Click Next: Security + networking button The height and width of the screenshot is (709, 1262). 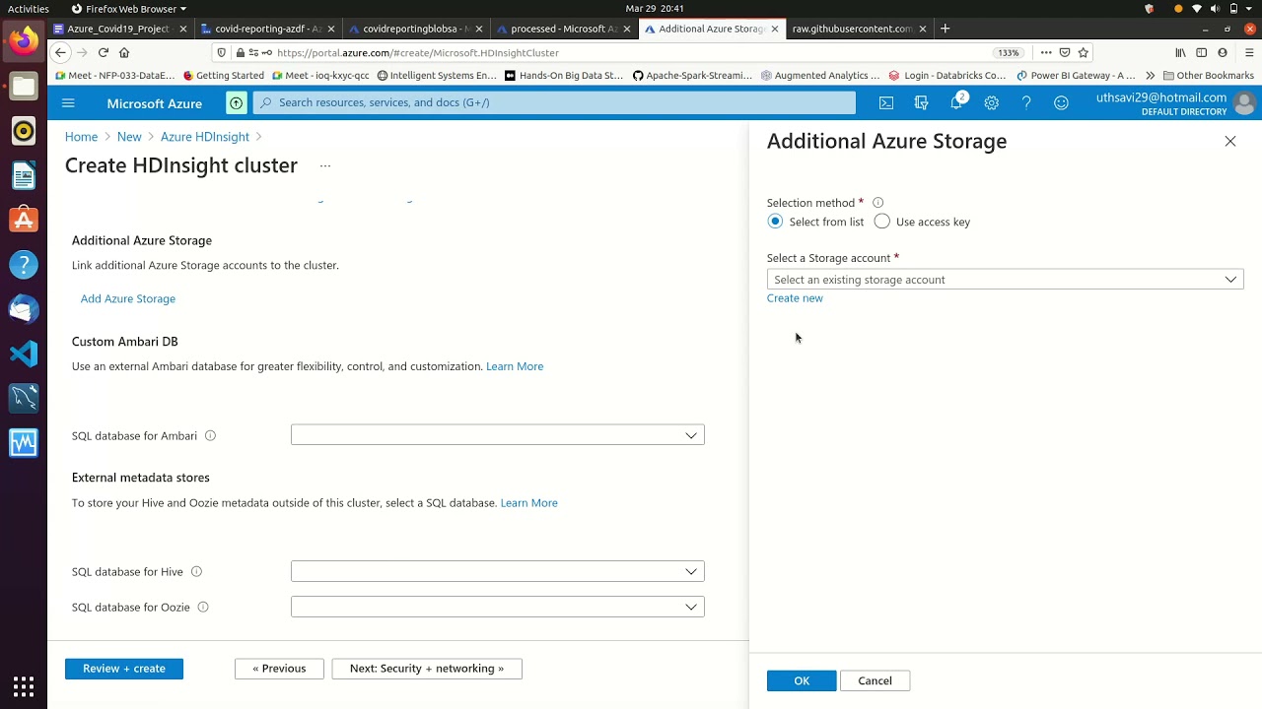427,669
